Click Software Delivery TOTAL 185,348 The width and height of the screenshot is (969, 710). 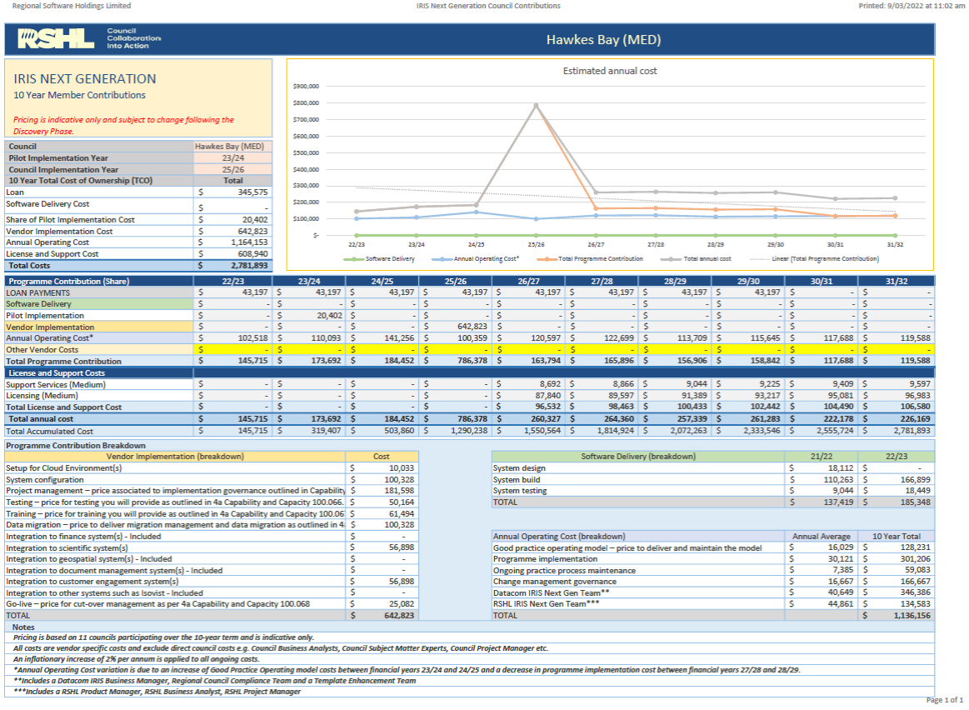click(915, 502)
